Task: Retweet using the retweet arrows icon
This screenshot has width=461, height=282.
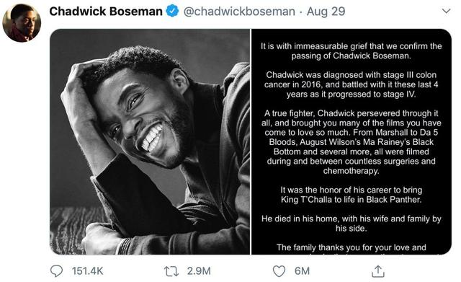Action: (171, 271)
